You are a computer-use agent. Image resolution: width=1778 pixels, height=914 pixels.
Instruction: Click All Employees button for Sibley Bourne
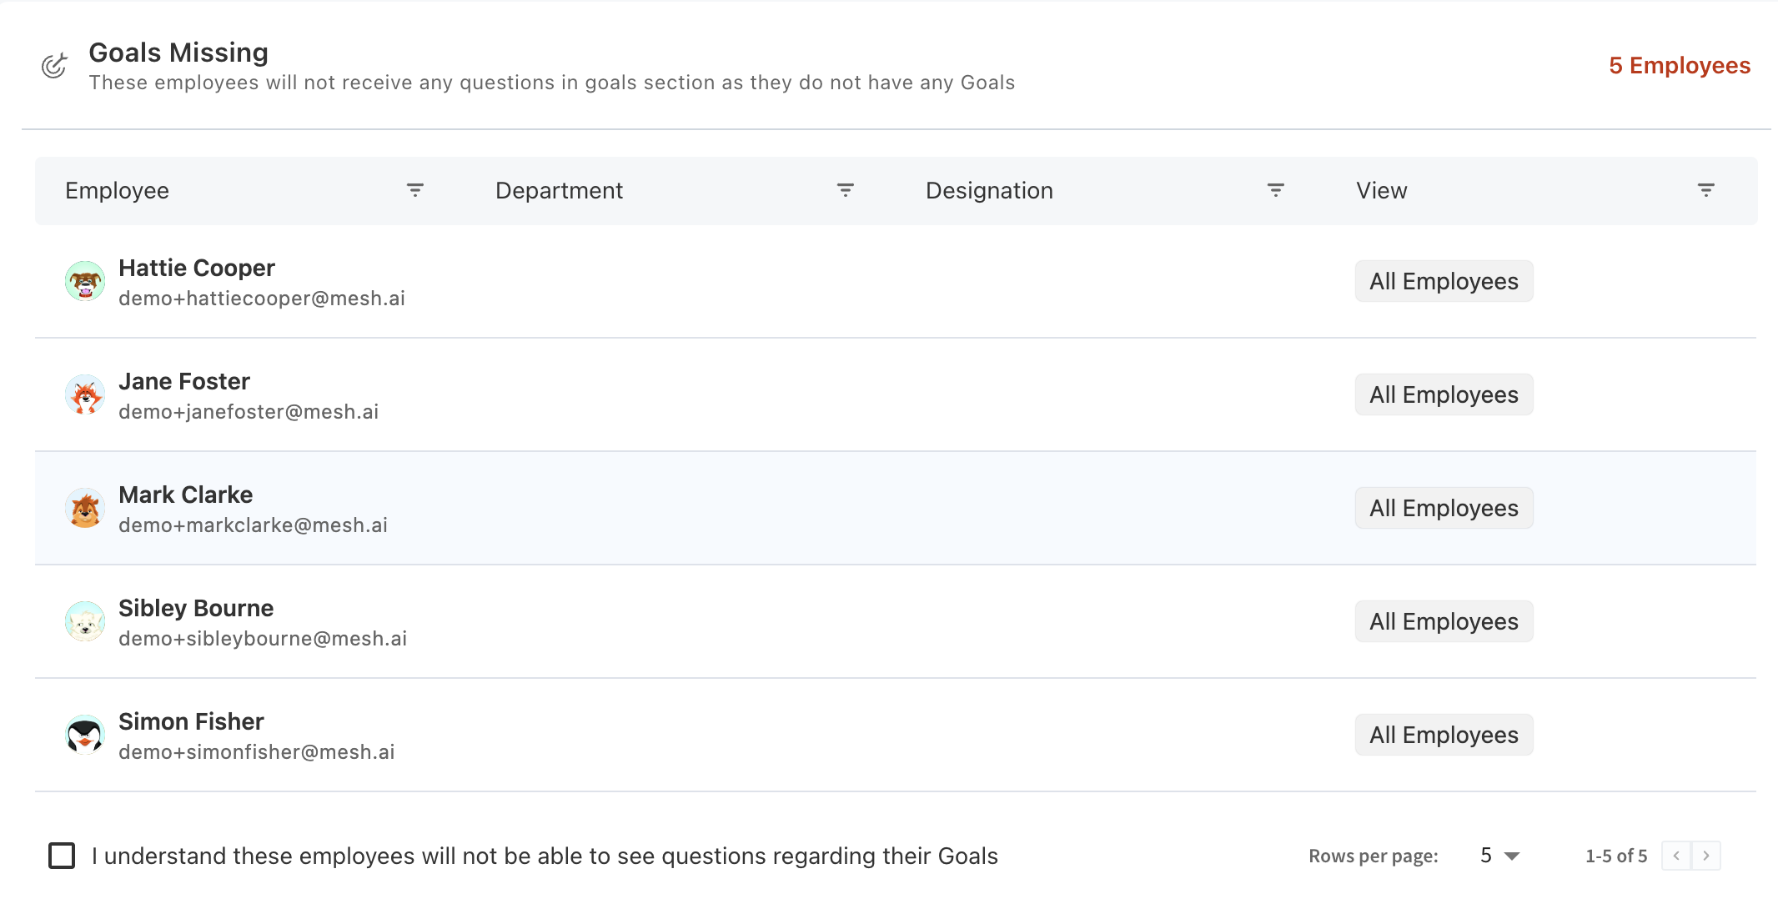(1444, 620)
